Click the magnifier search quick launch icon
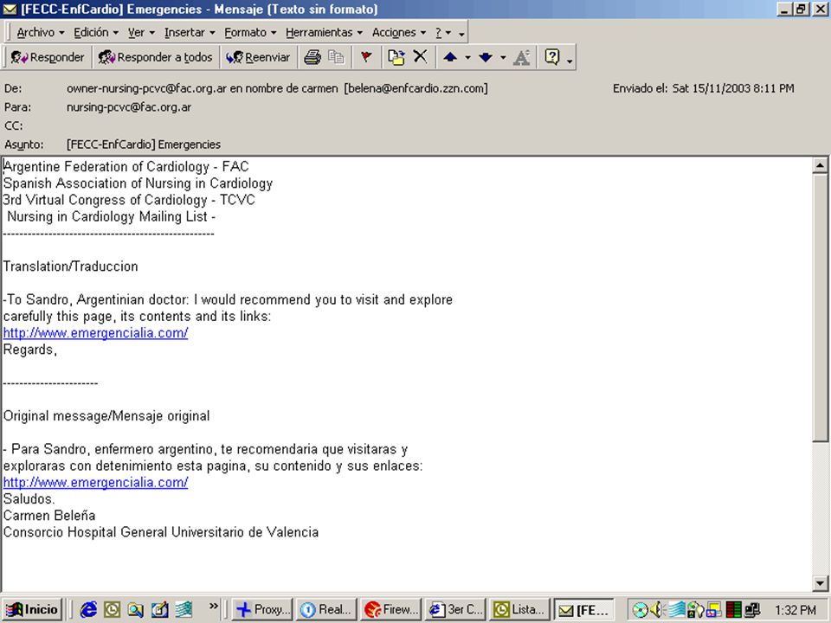Viewport: 831px width, 623px height. (x=135, y=610)
